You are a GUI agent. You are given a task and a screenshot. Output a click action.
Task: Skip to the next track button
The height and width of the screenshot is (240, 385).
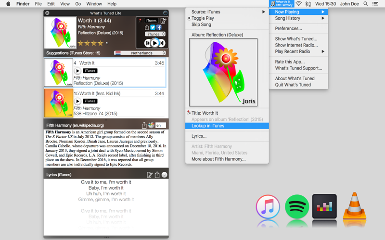click(x=162, y=43)
